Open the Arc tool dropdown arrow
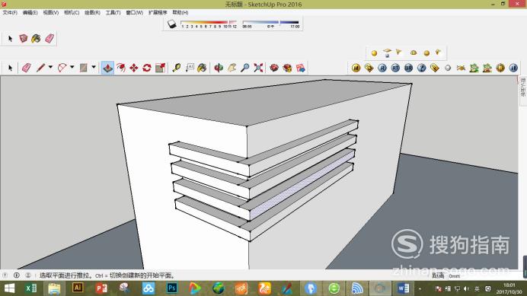The image size is (527, 296). tap(72, 67)
